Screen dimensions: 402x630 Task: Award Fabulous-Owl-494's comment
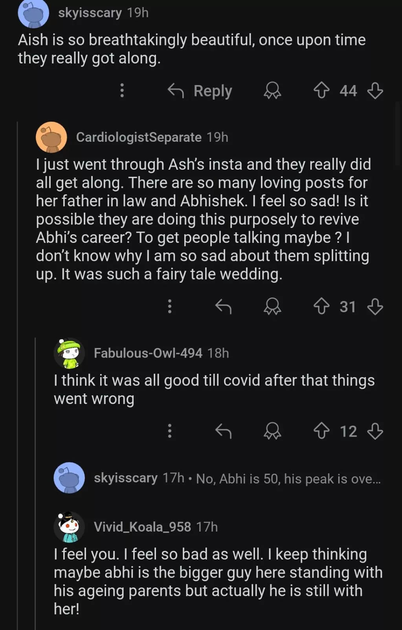272,431
